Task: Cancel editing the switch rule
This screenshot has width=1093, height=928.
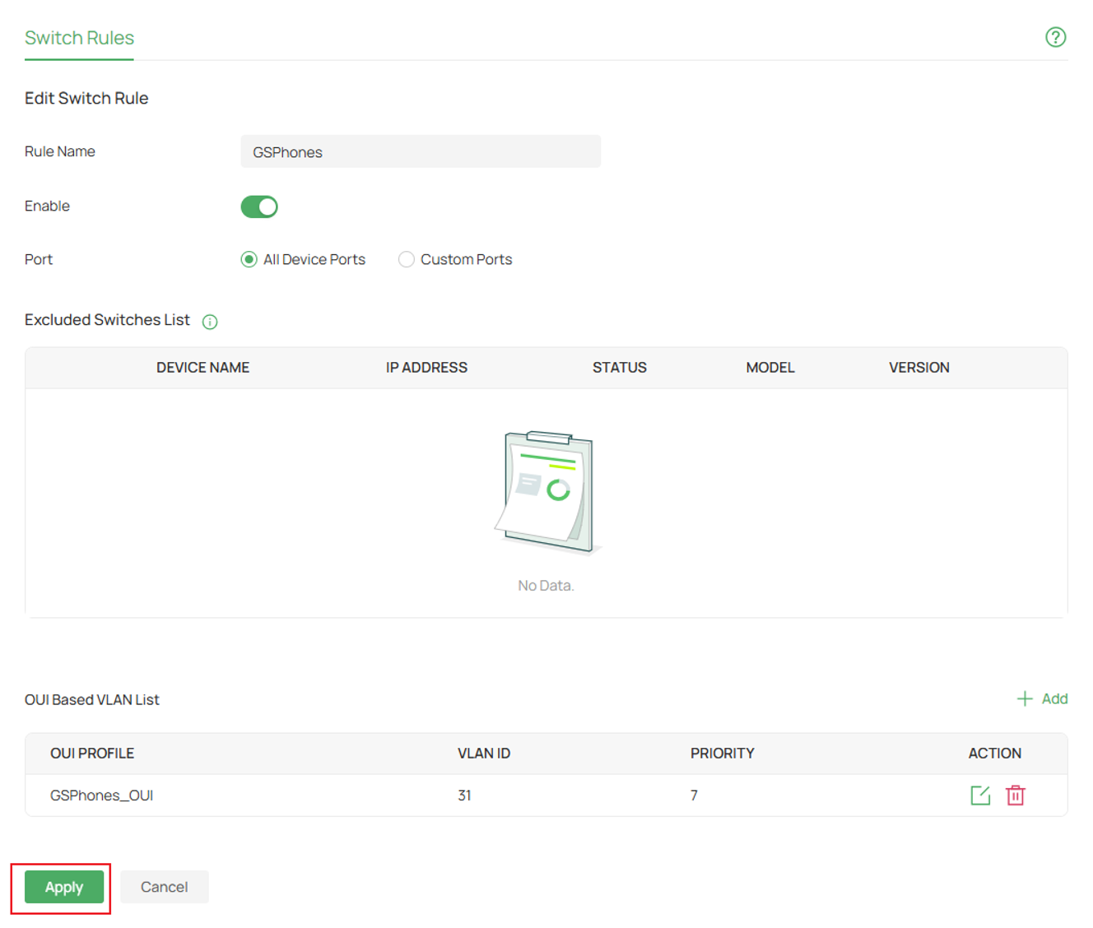Action: [x=164, y=887]
